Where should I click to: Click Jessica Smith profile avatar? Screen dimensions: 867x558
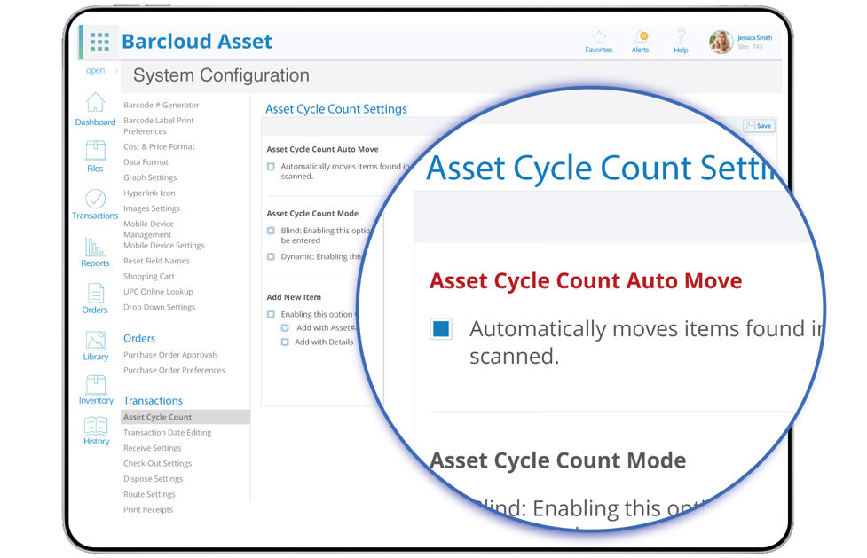[721, 42]
